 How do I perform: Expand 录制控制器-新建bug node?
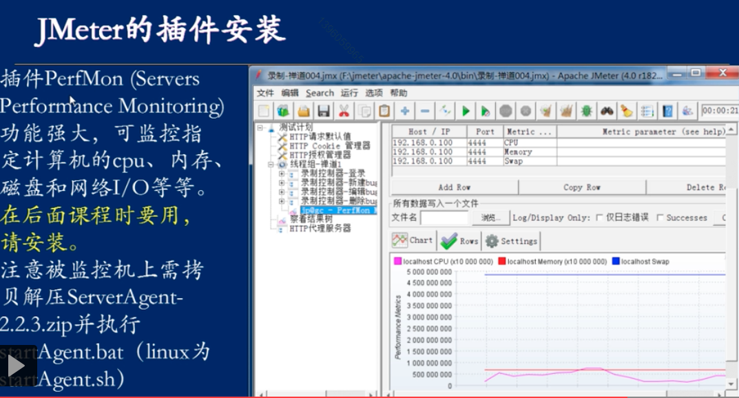pyautogui.click(x=282, y=182)
